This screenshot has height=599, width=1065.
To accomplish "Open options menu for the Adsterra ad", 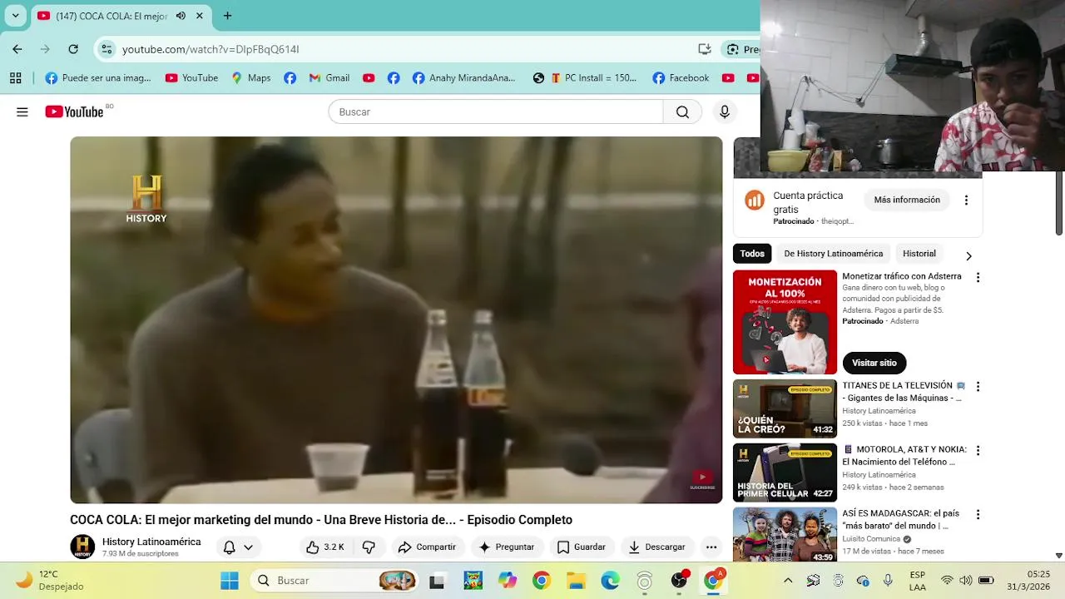I will [x=978, y=278].
